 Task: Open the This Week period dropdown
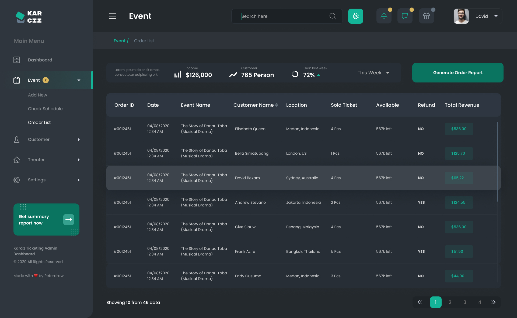[373, 73]
